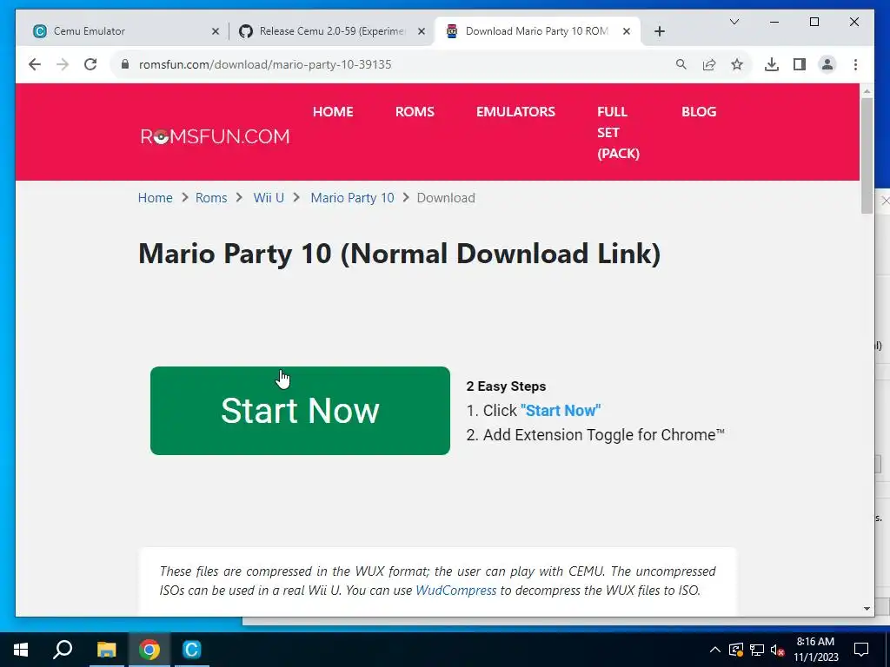
Task: Open Windows taskbar search
Action: (63, 650)
